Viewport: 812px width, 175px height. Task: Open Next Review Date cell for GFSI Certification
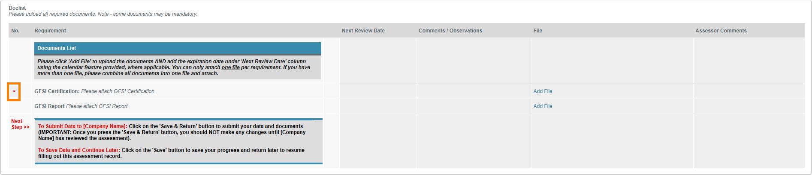coord(377,91)
